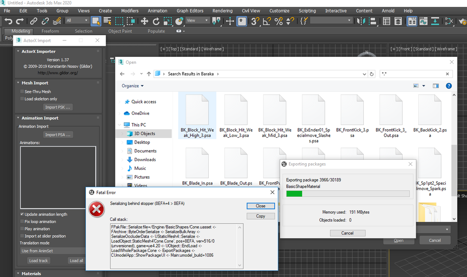Toggle Select and Manipulate tool

point(230,21)
